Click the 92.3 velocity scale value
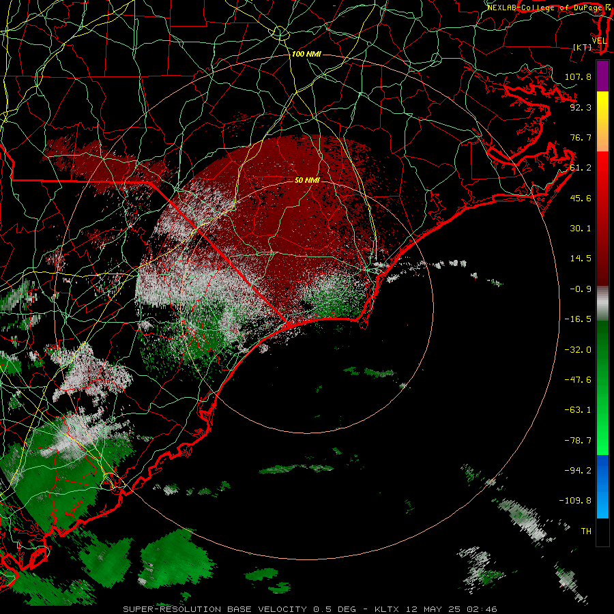Viewport: 614px width, 614px height. click(x=581, y=107)
